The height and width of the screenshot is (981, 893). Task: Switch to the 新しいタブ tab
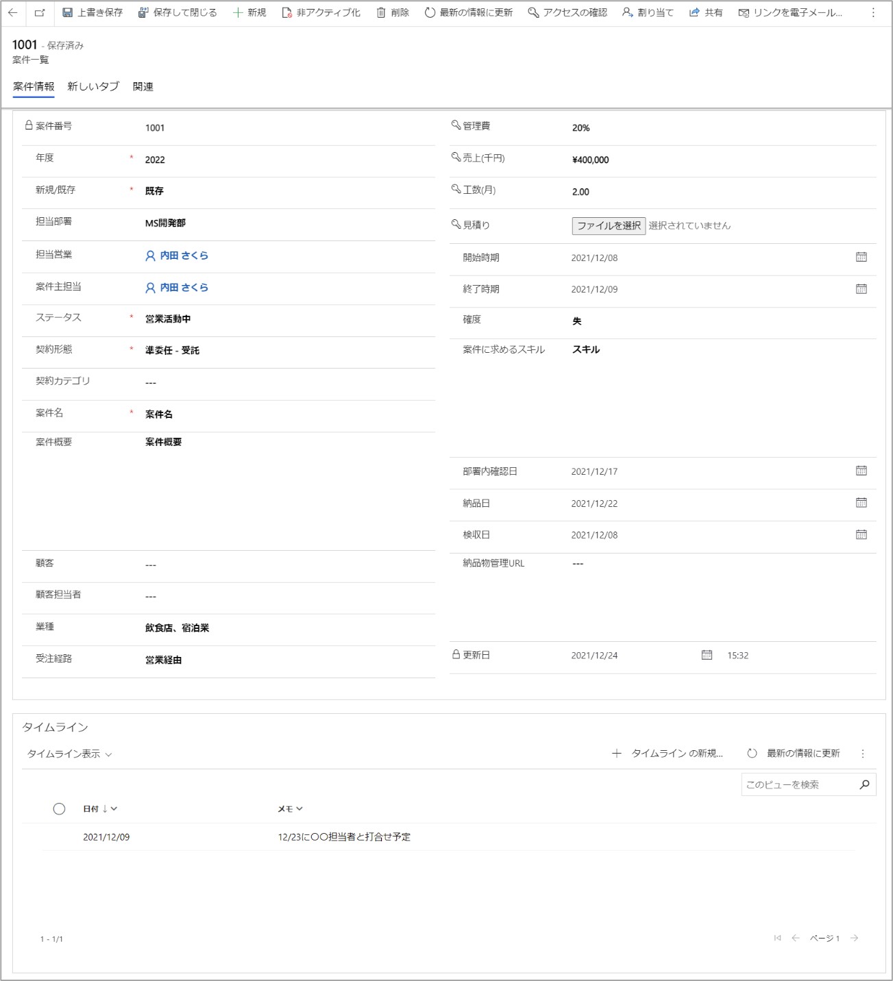(93, 86)
